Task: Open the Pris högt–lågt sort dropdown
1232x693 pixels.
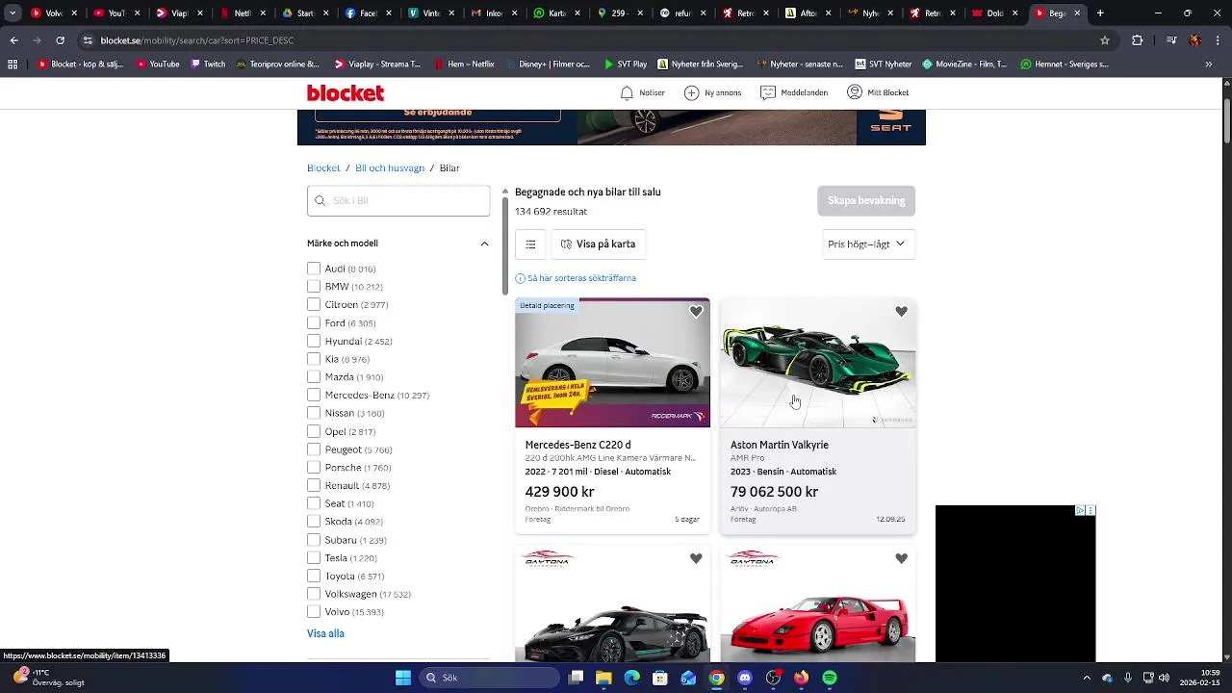Action: point(868,244)
